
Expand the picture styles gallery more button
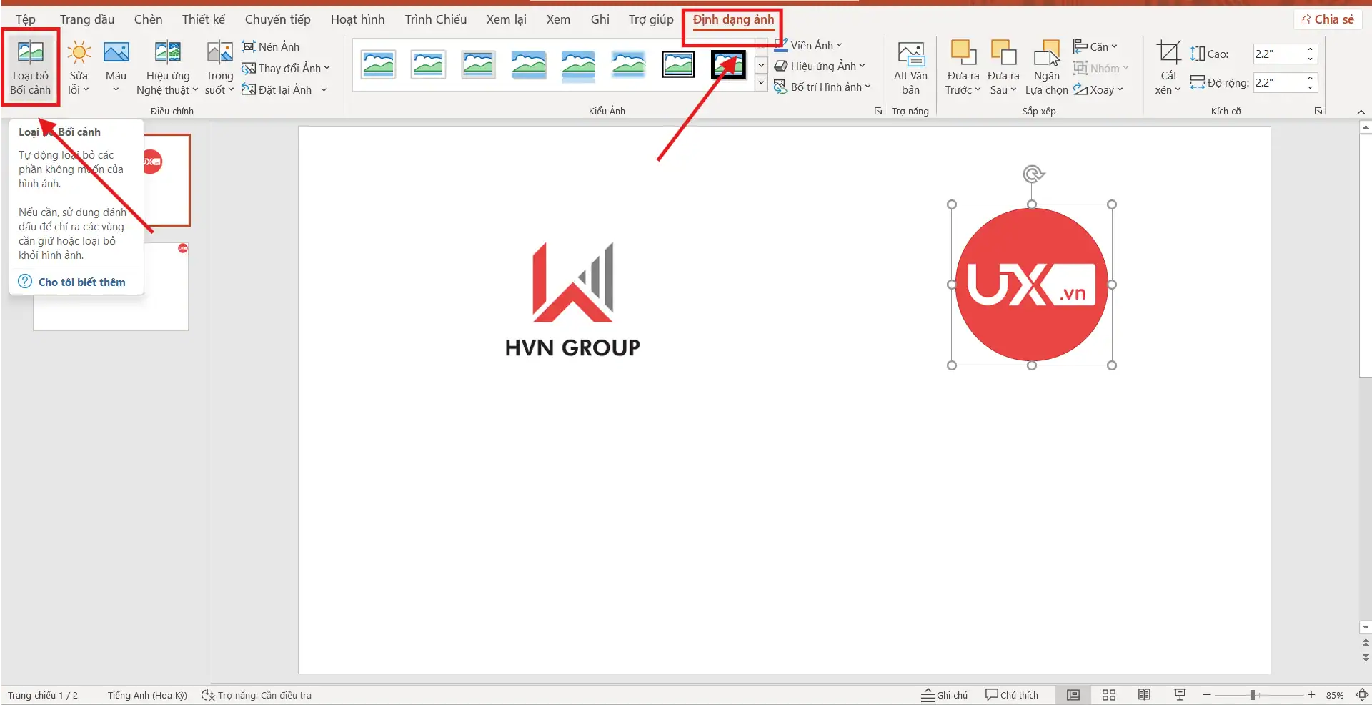pyautogui.click(x=761, y=83)
